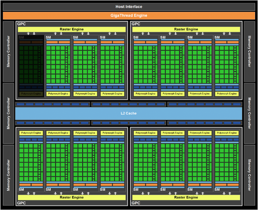Select the greyed-out Polymorph Engine label
The image size is (258, 210).
coord(31,94)
